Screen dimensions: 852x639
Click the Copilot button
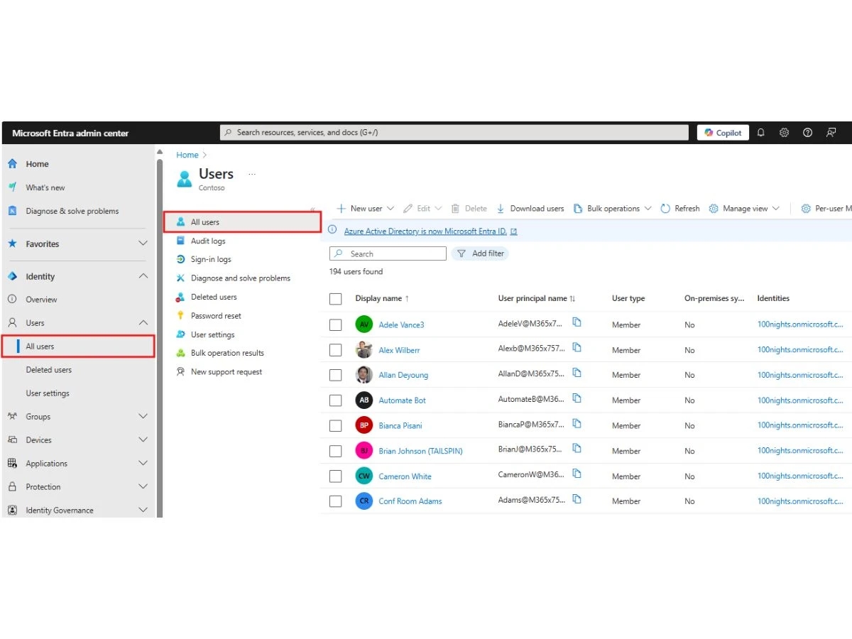[723, 133]
